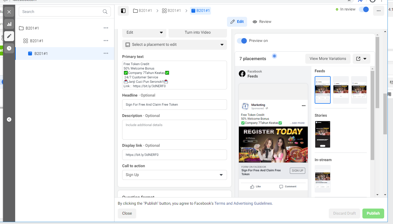Image resolution: width=393 pixels, height=224 pixels.
Task: Open the clock history icon
Action: pyautogui.click(x=9, y=48)
